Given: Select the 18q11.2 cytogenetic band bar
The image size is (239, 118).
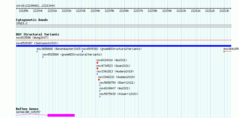Looking at the screenshot, I should (124, 26).
